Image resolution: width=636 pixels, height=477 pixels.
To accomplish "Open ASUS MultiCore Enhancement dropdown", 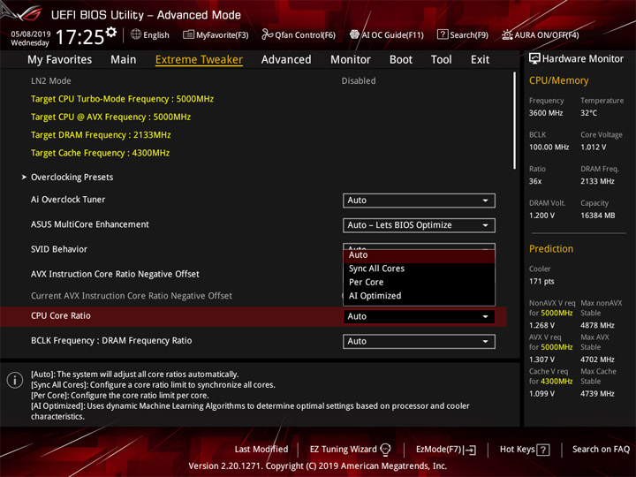I will point(419,225).
